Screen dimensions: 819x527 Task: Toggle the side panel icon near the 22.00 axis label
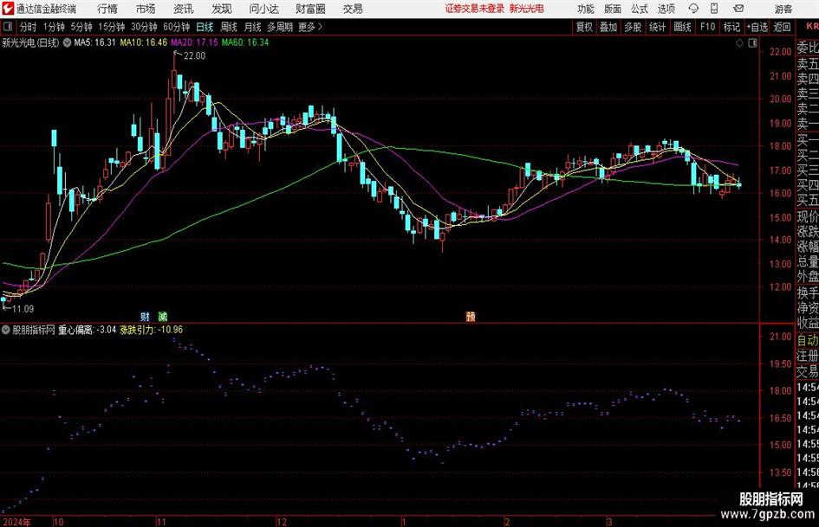752,43
